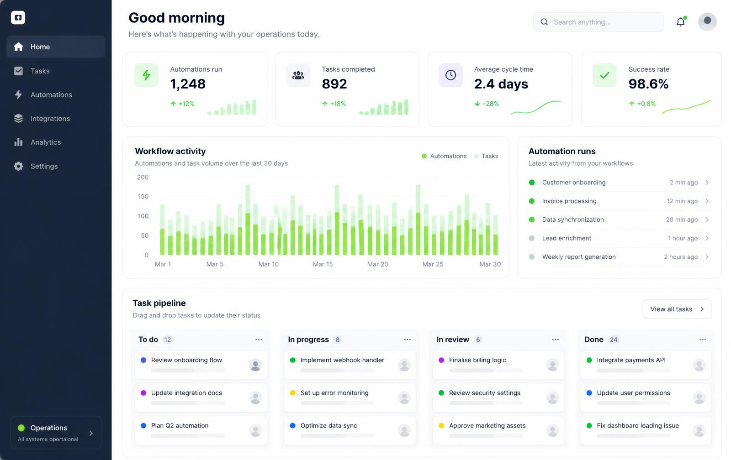The image size is (731, 460).
Task: Navigate to Analytics
Action: (56, 142)
